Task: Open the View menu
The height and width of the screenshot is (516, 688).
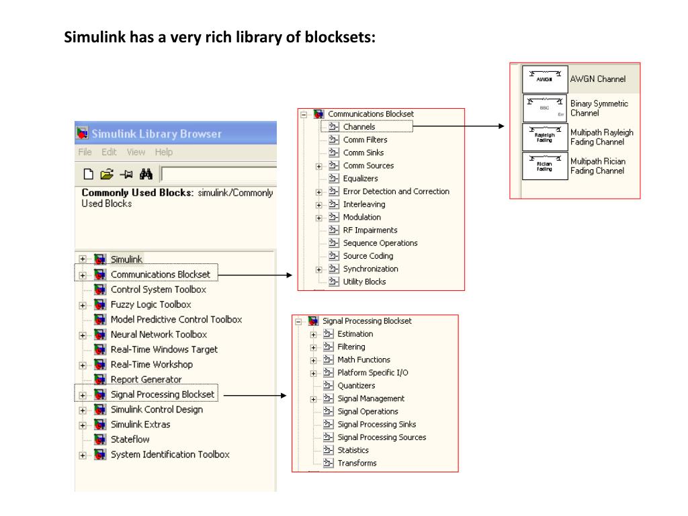Action: point(136,152)
